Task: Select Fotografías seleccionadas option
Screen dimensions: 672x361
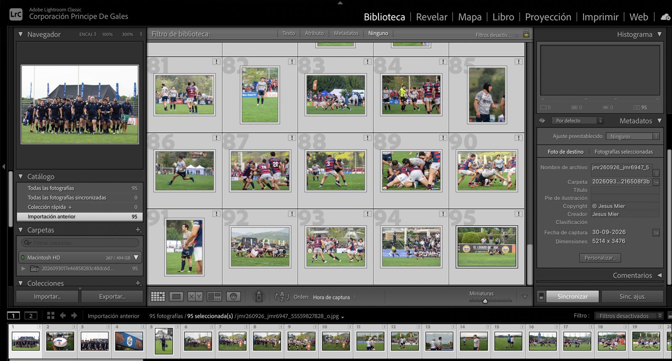Action: coord(624,152)
